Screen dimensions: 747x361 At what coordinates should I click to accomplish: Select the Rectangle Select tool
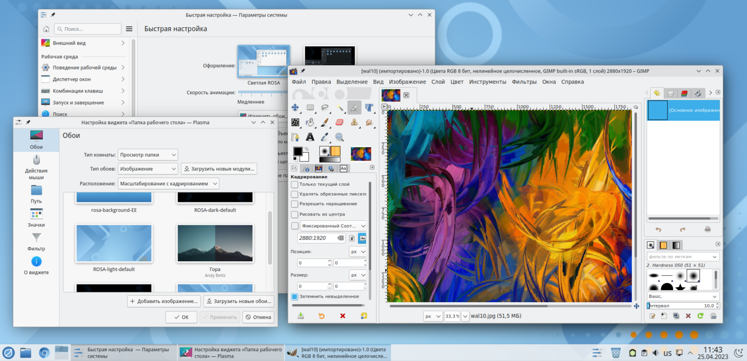coord(310,108)
